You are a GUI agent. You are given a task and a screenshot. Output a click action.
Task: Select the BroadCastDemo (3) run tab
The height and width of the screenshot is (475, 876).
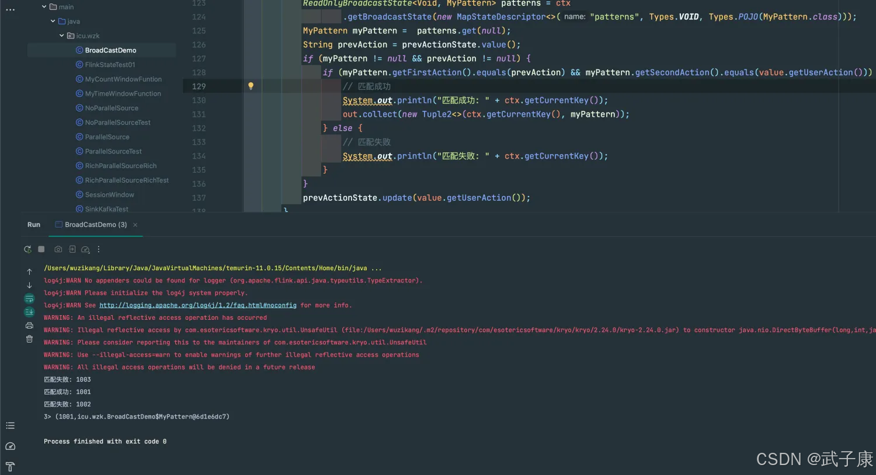pyautogui.click(x=95, y=225)
